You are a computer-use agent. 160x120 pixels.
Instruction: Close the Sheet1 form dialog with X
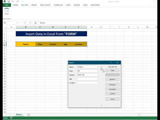[x=117, y=63]
